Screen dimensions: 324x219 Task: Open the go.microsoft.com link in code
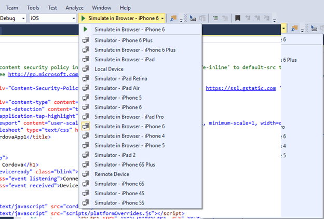coord(44,74)
